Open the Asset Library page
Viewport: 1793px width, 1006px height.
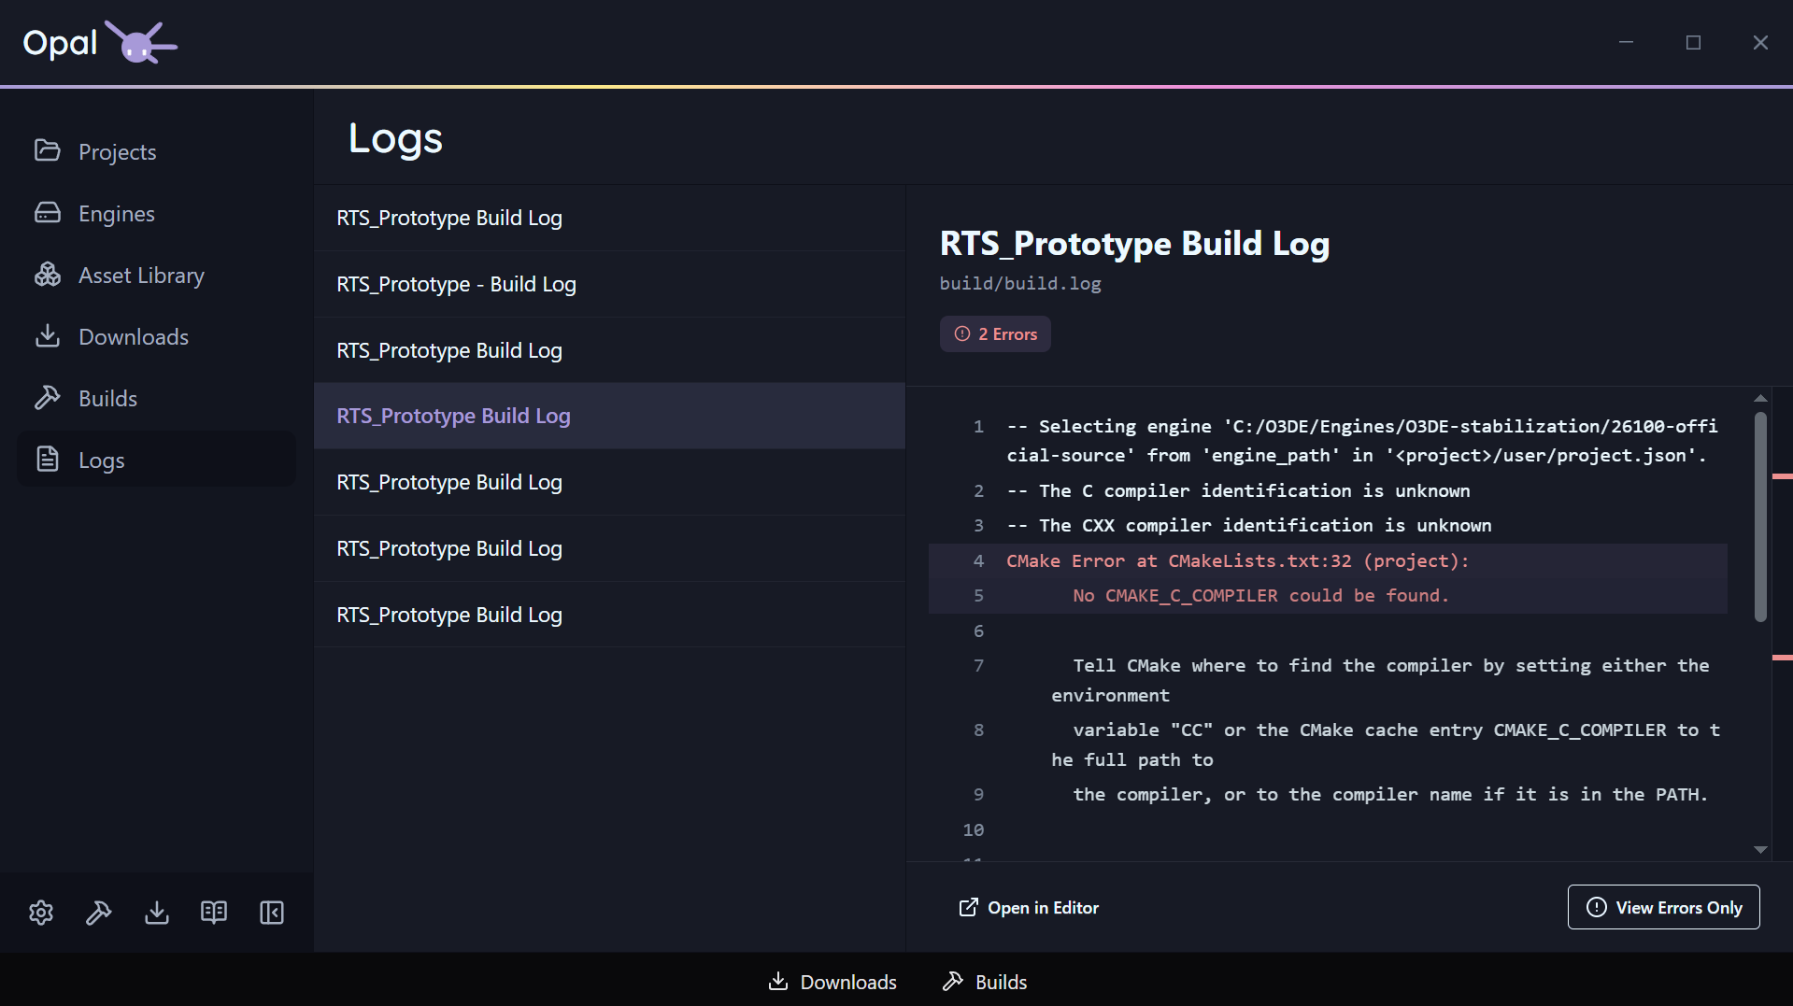point(156,275)
